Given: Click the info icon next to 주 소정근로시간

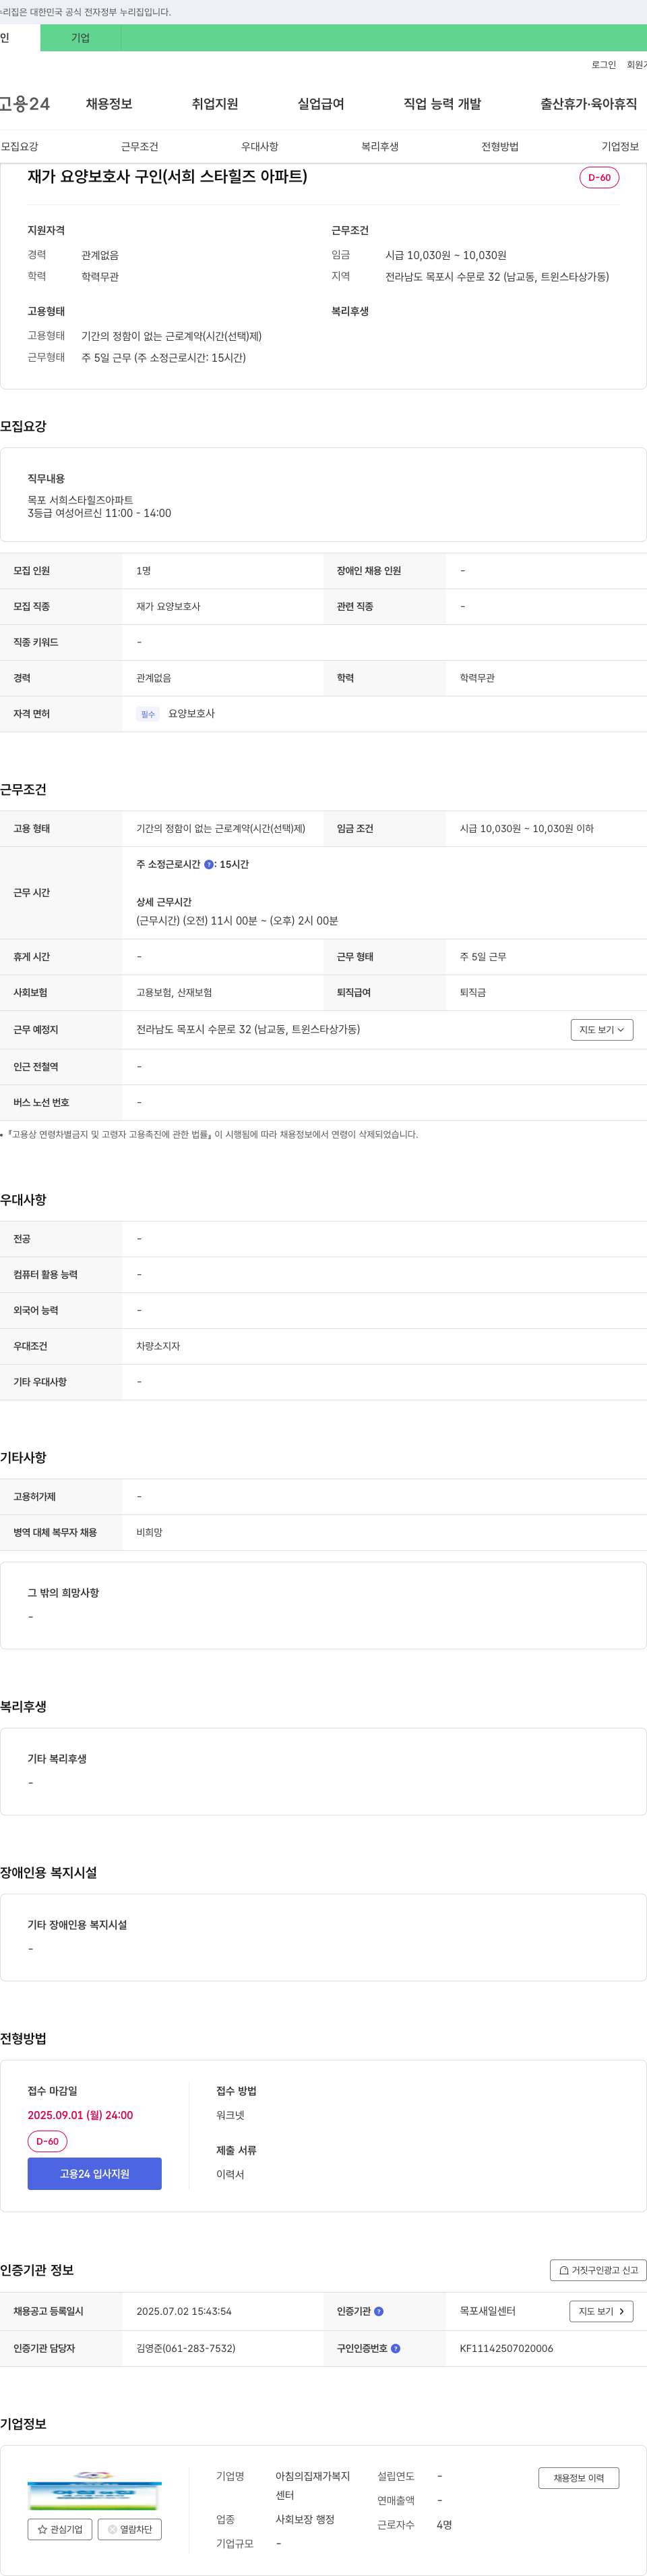Looking at the screenshot, I should (x=209, y=864).
